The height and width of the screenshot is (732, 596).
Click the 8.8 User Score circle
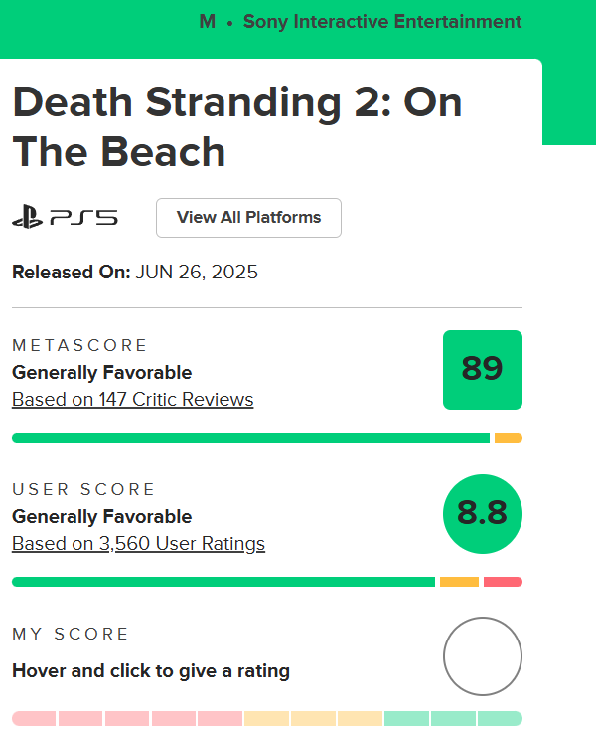tap(482, 514)
